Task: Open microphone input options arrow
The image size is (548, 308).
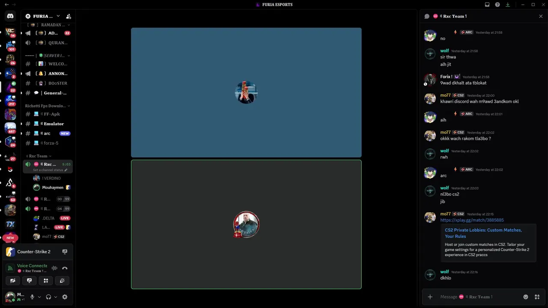Action: [39, 297]
